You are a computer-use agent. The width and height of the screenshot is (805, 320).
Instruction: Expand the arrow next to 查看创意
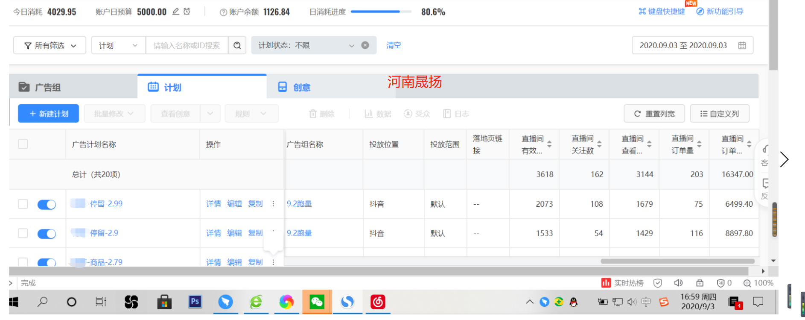[210, 114]
